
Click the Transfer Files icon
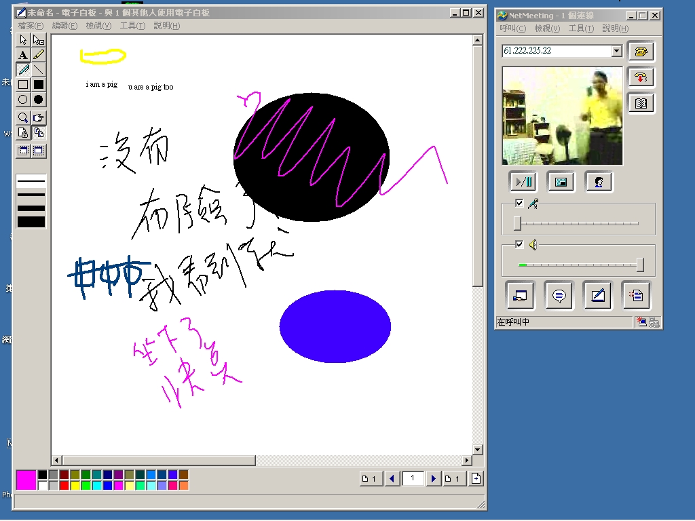pos(636,296)
